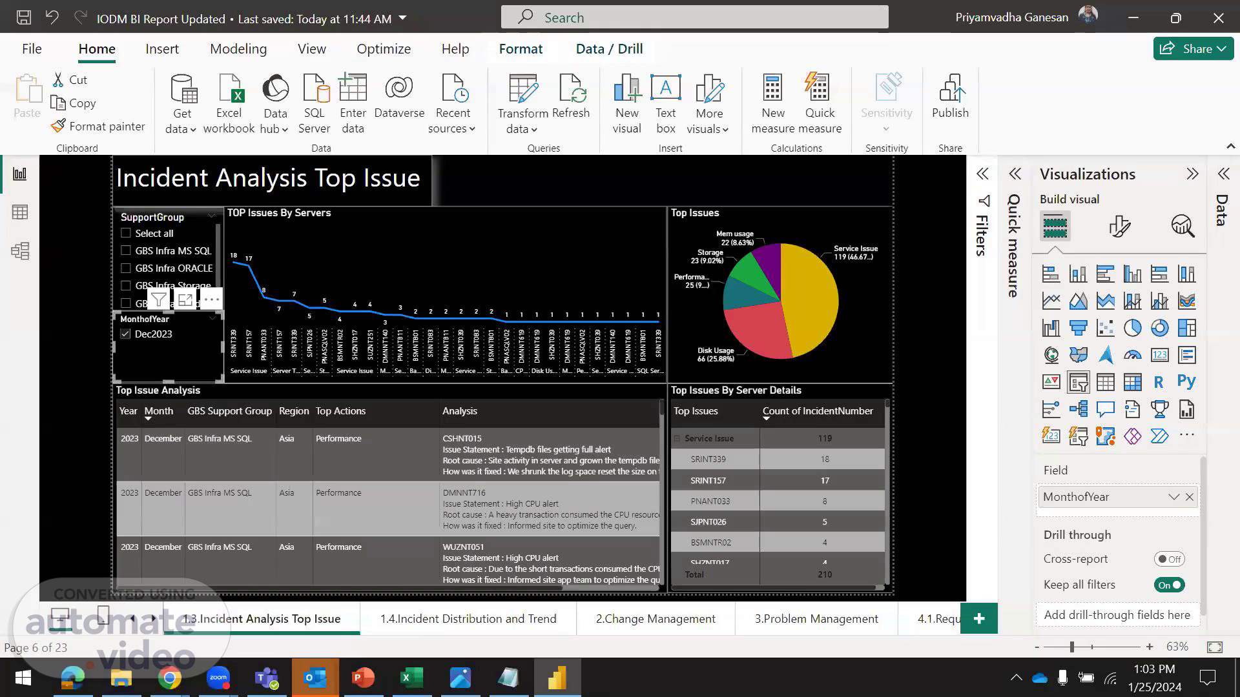The height and width of the screenshot is (697, 1240).
Task: Turn on Cross-report drill through toggle
Action: click(1169, 560)
